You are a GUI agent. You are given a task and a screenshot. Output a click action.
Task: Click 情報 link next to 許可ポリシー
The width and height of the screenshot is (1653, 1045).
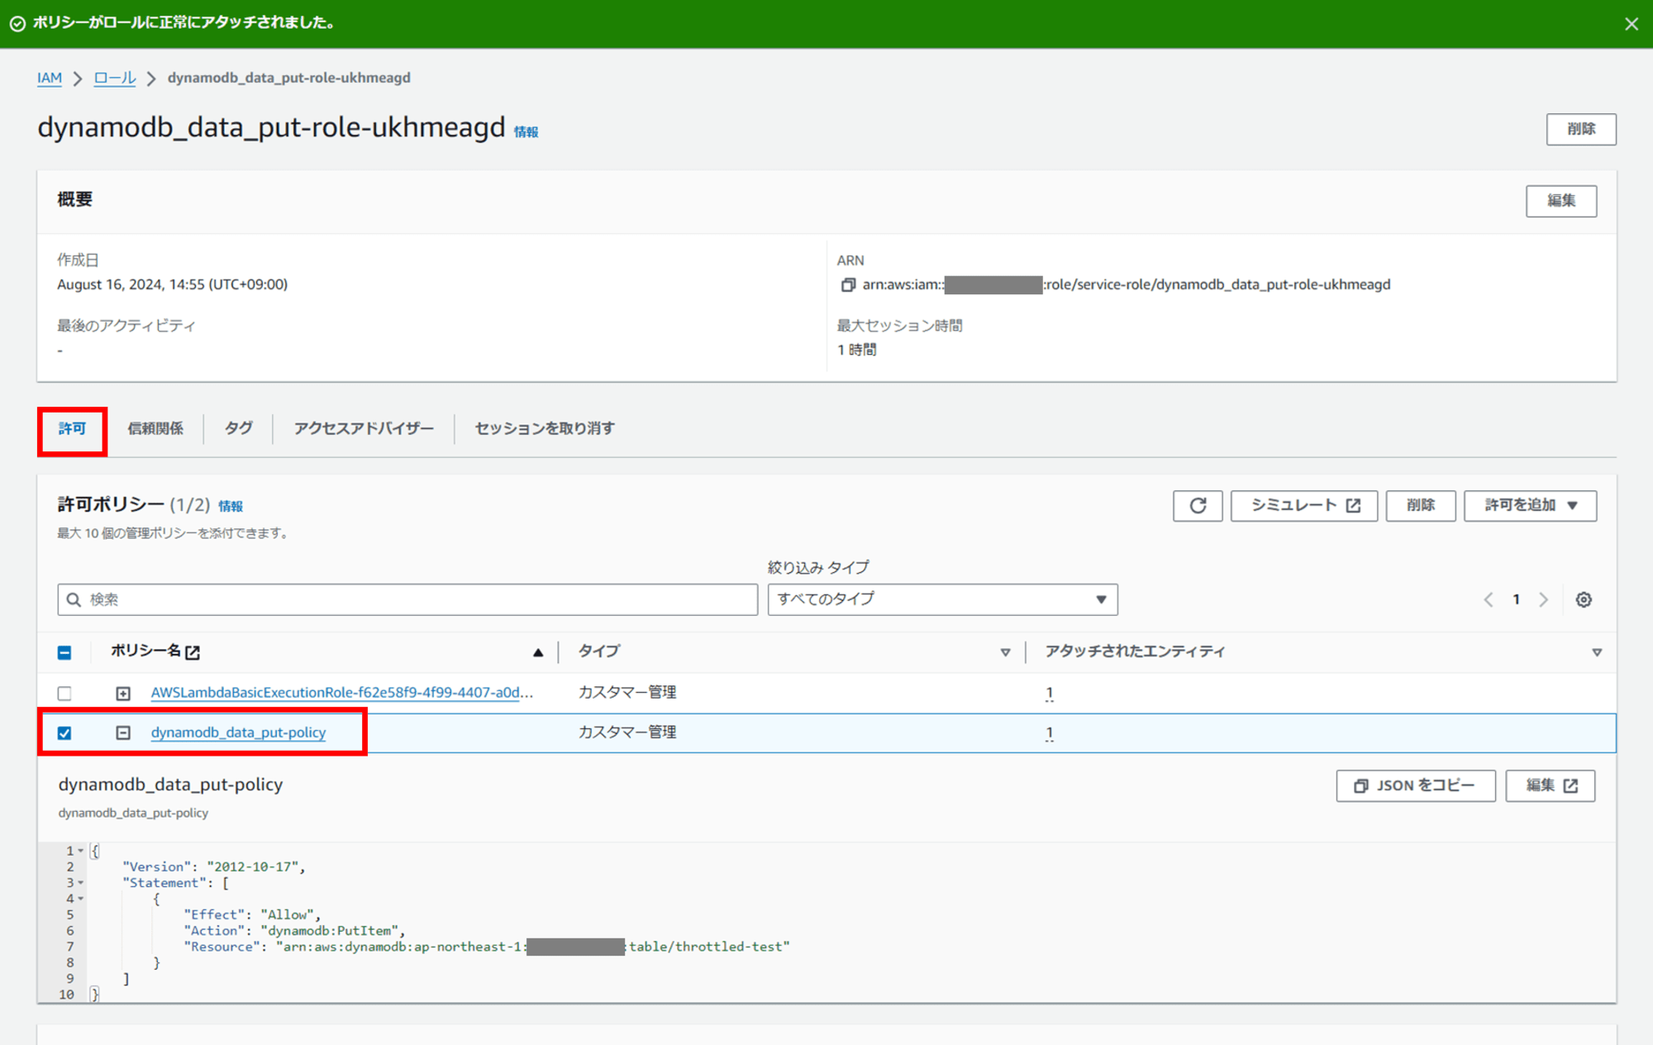pos(231,506)
